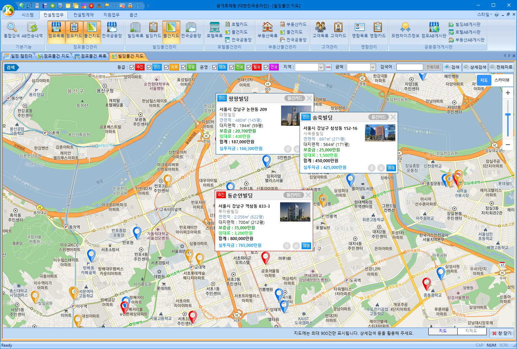The height and width of the screenshot is (349, 517).
Task: Click the 창 닫기 close window button
Action: pos(501,333)
